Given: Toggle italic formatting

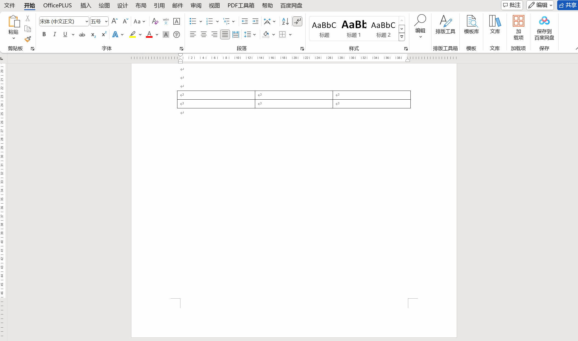Looking at the screenshot, I should 54,34.
